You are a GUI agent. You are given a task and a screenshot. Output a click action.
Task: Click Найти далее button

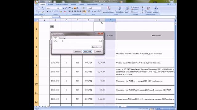click(87, 52)
